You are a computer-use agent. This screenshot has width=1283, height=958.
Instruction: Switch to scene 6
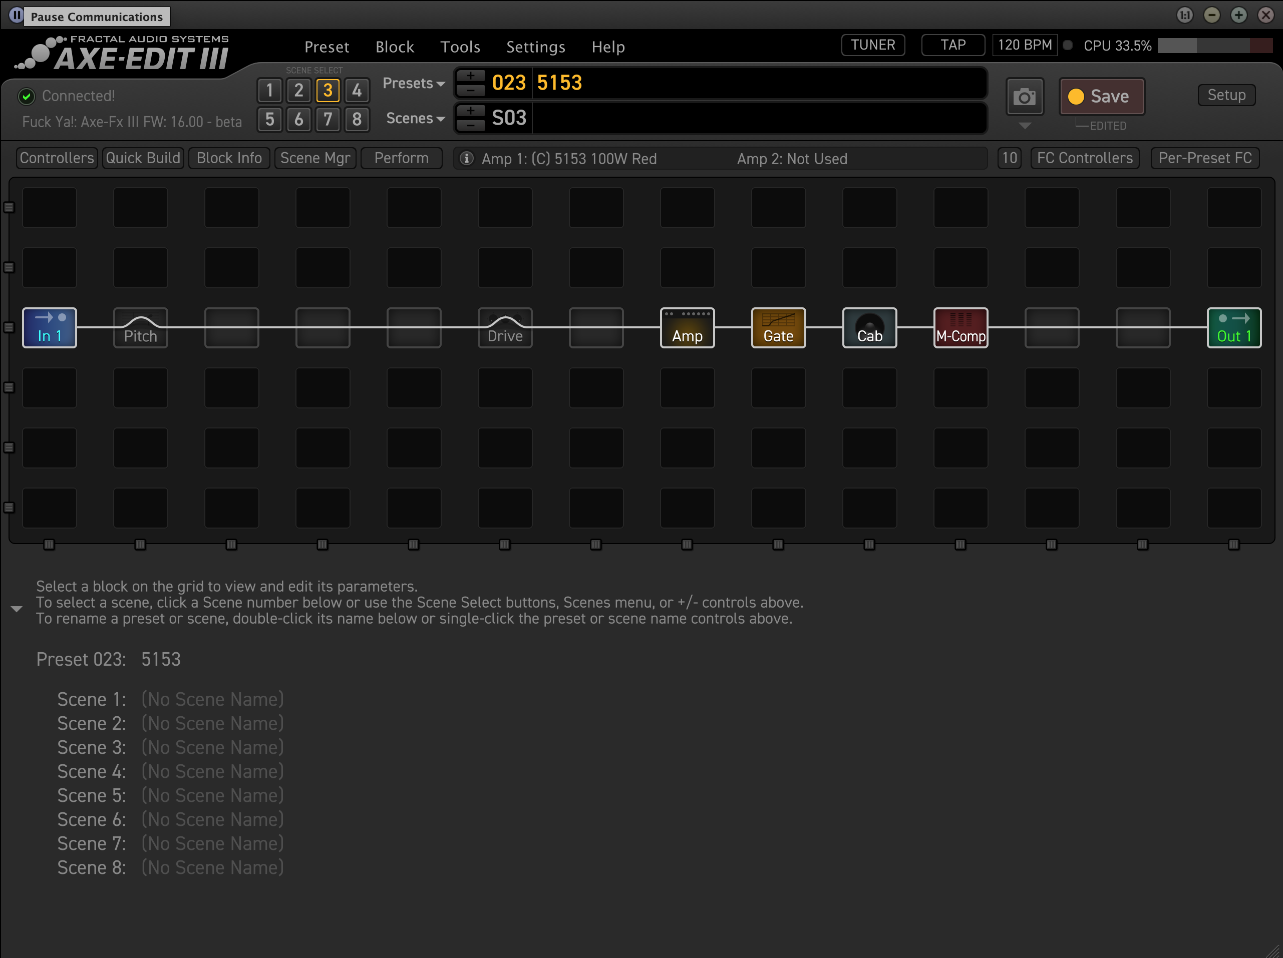tap(298, 120)
